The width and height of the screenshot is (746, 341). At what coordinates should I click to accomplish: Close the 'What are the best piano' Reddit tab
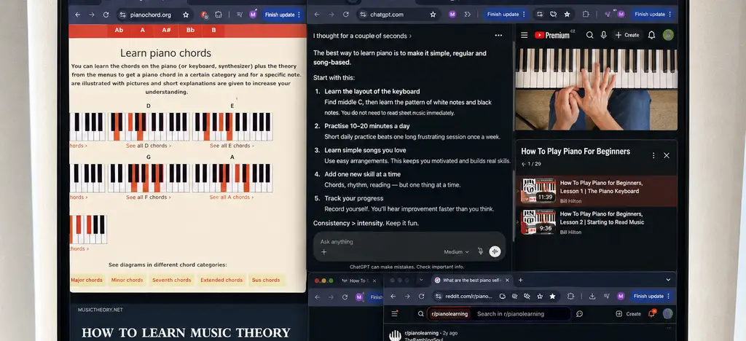coord(507,280)
